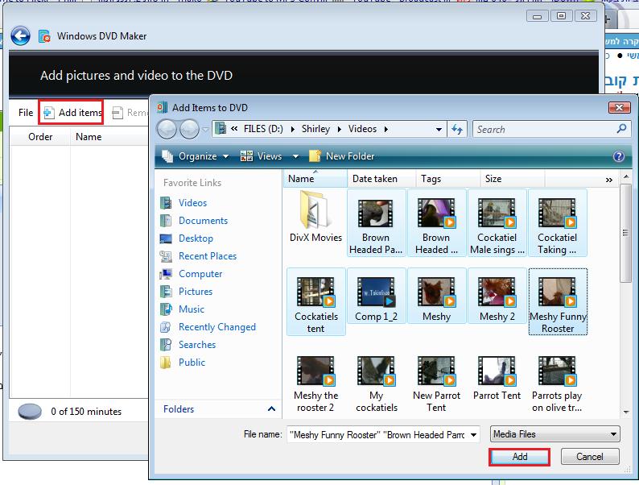This screenshot has width=639, height=485.
Task: Click the search magnifier icon
Action: pyautogui.click(x=621, y=129)
